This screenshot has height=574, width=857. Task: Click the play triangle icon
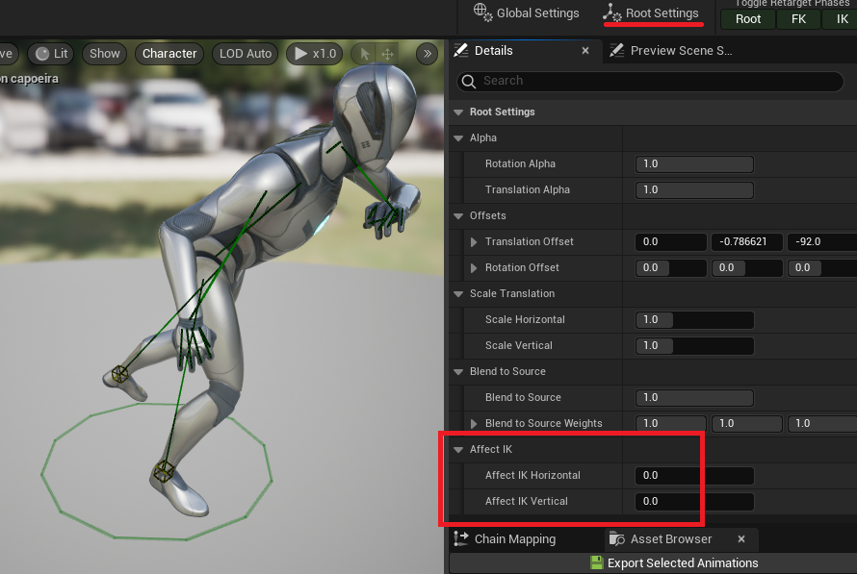[300, 54]
